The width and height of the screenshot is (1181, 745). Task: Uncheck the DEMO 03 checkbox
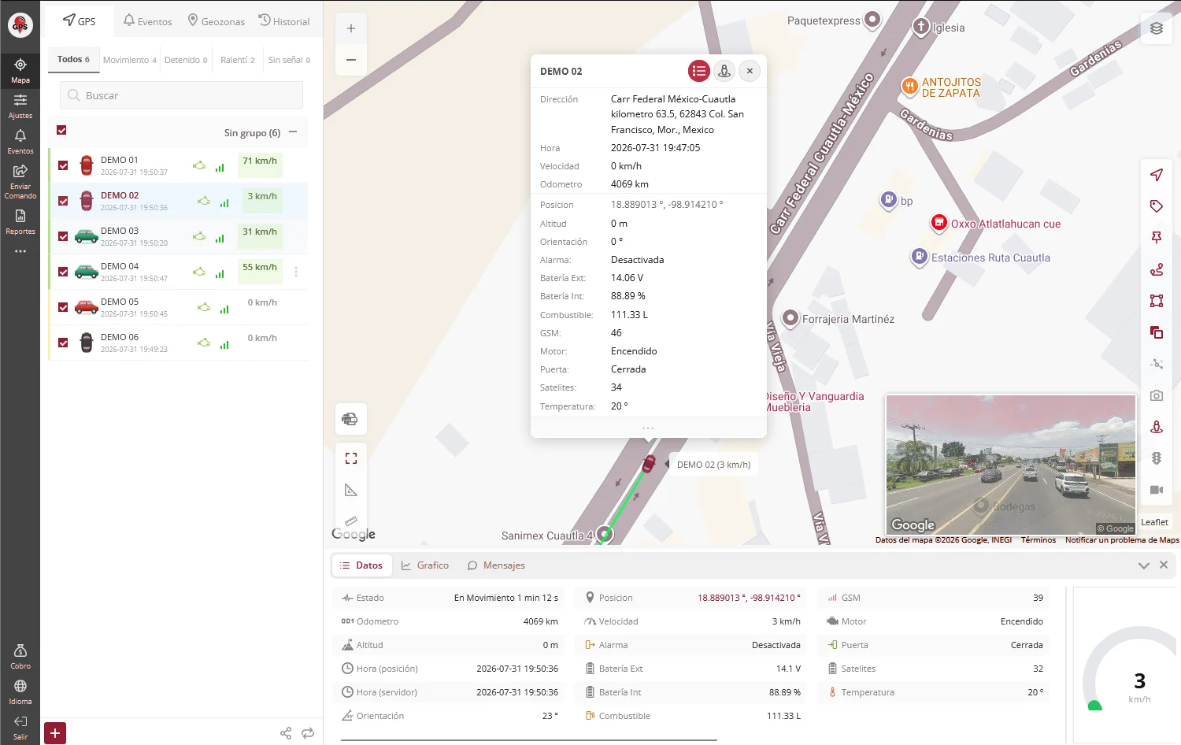coord(63,236)
